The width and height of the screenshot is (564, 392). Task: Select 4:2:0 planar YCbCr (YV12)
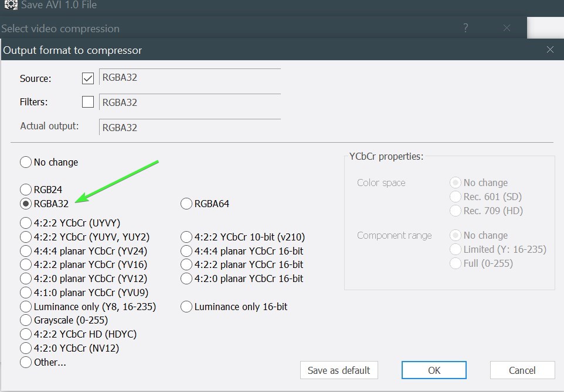point(26,278)
